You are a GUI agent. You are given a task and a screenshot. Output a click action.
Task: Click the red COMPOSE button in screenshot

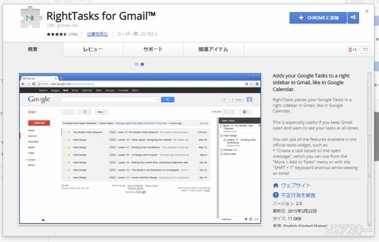pyautogui.click(x=39, y=123)
